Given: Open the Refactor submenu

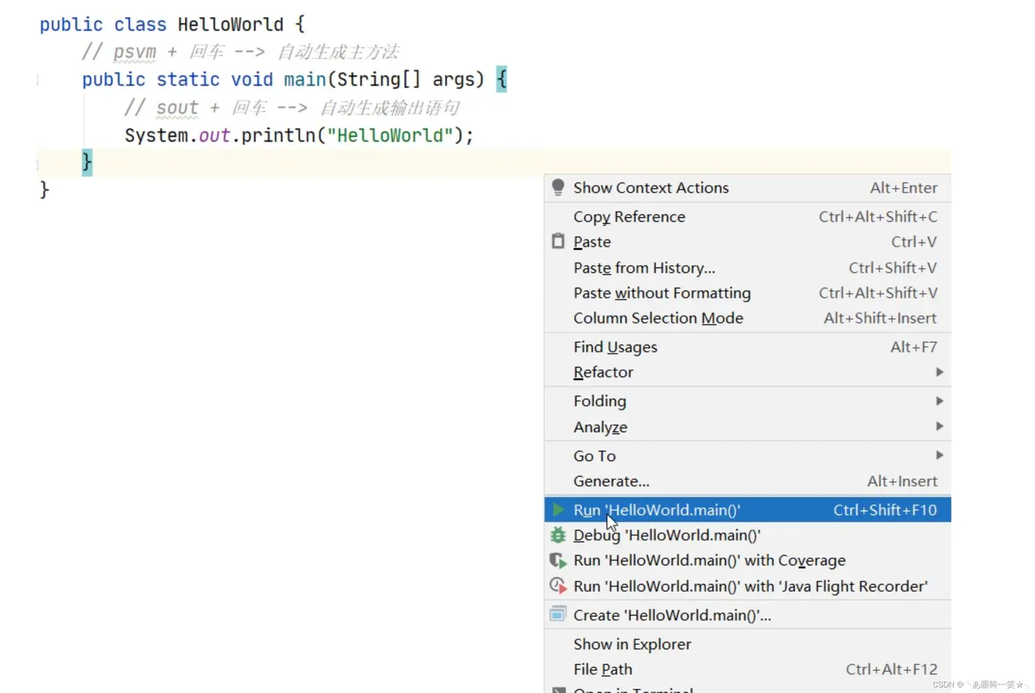Looking at the screenshot, I should click(x=747, y=372).
